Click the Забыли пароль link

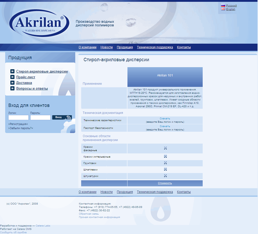click(x=21, y=128)
